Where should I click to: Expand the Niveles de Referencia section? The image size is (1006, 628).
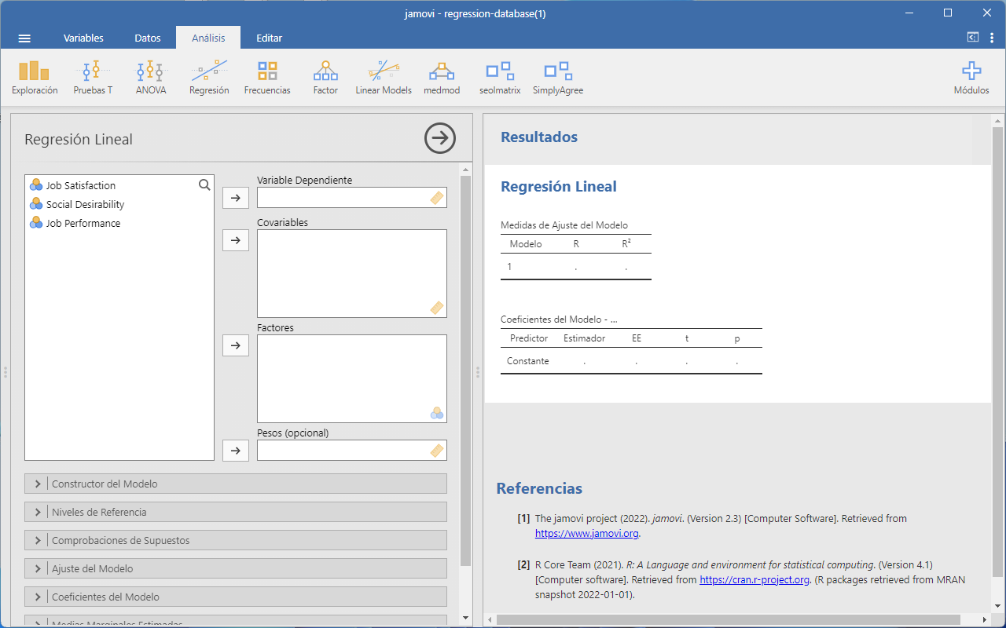pyautogui.click(x=236, y=512)
